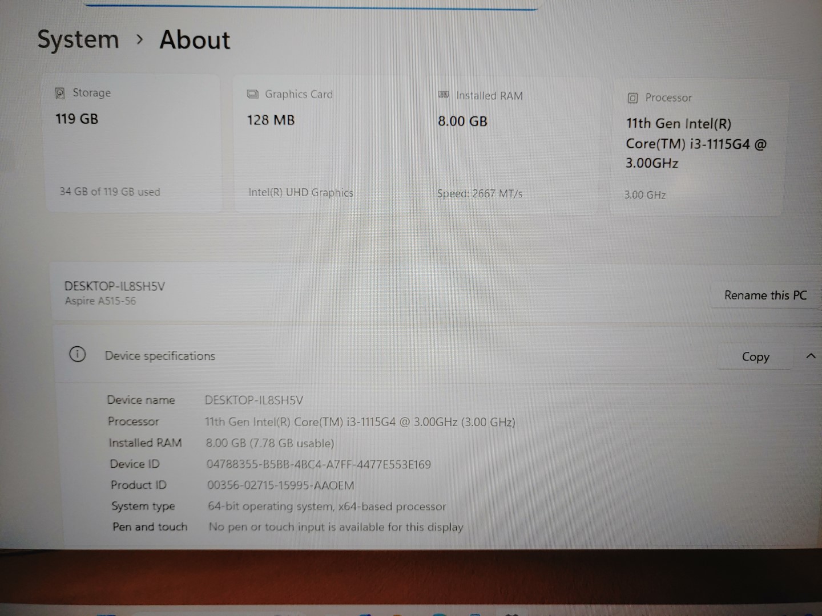Click the Device ID value text
The width and height of the screenshot is (822, 616).
[319, 464]
